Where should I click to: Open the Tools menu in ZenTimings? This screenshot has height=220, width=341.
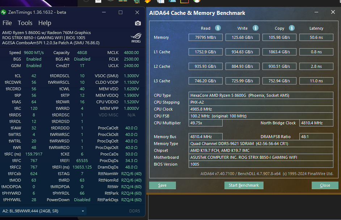click(x=25, y=23)
